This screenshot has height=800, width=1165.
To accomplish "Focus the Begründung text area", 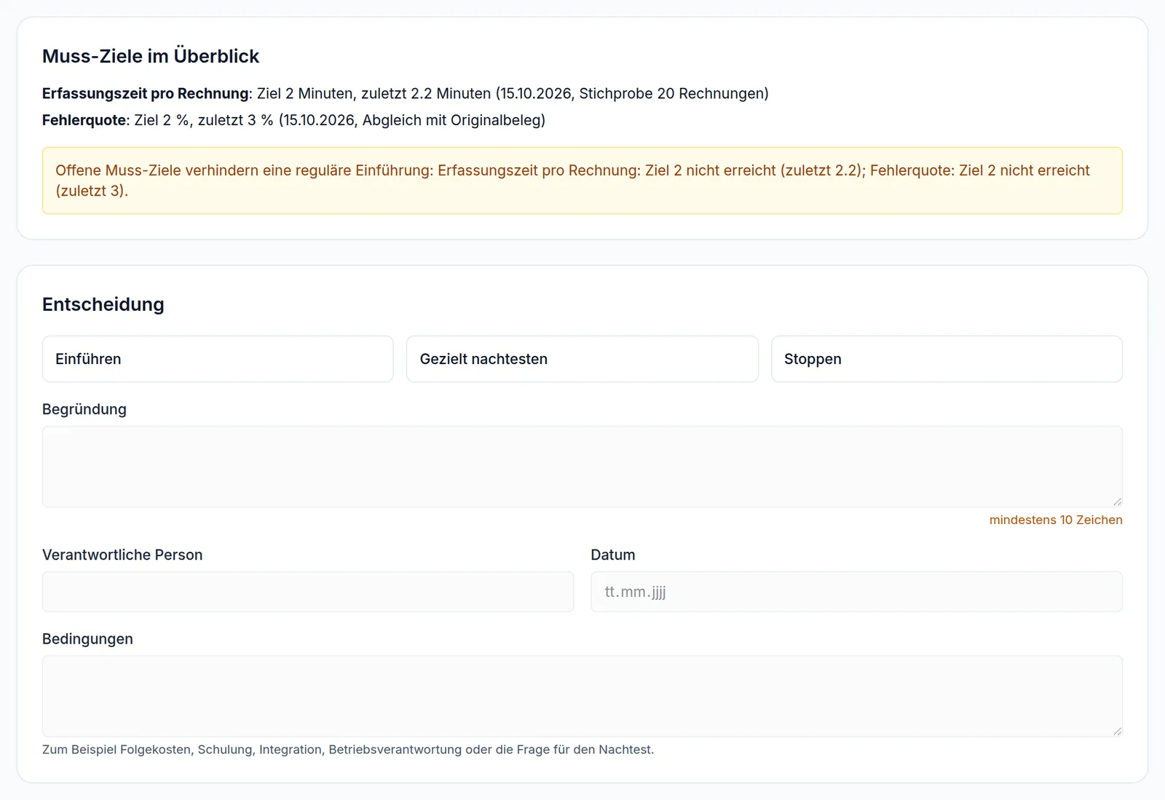I will pos(582,467).
